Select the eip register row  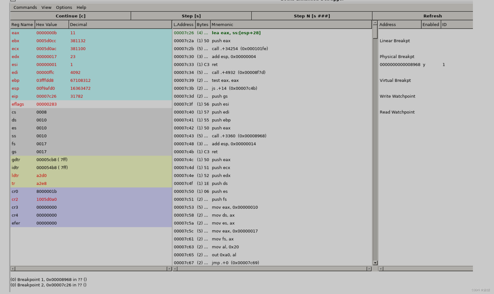[x=91, y=96]
